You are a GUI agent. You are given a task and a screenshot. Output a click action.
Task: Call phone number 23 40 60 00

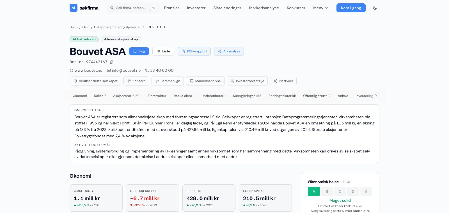tap(162, 70)
